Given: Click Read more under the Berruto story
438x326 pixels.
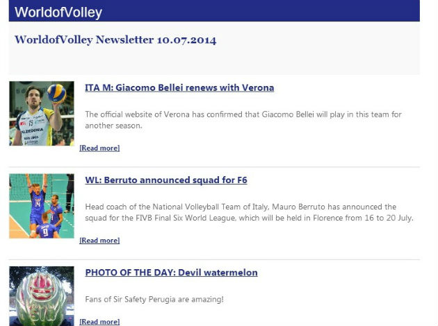Looking at the screenshot, I should click(x=99, y=241).
